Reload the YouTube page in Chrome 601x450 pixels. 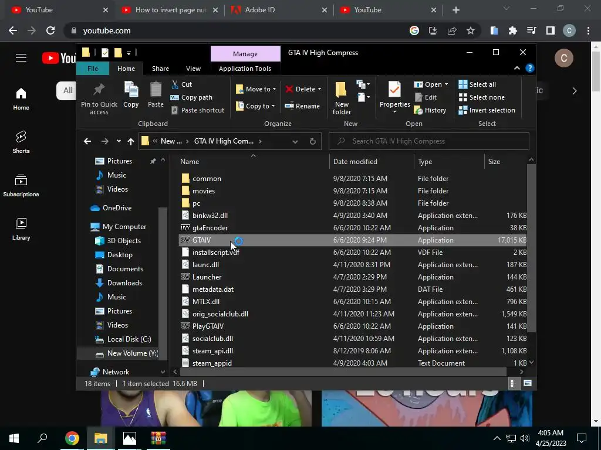(x=50, y=30)
